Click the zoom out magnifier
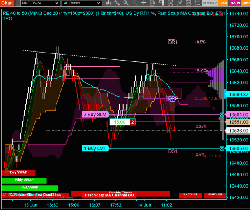The image size is (250, 210). [135, 3]
